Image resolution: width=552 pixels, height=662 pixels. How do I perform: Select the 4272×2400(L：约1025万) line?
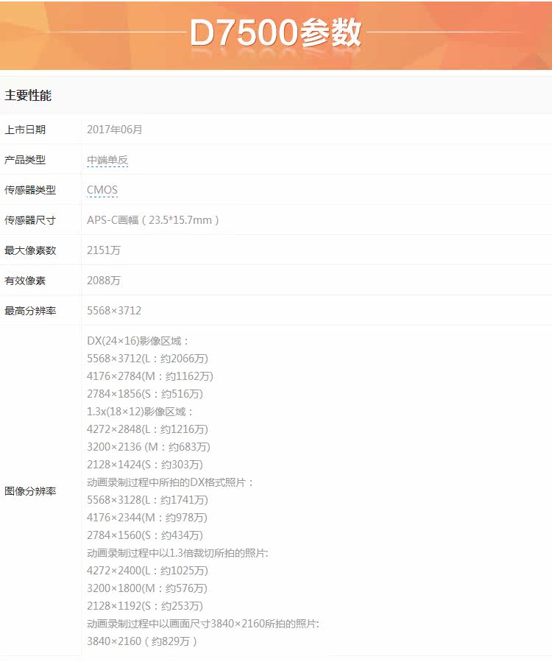(x=148, y=571)
